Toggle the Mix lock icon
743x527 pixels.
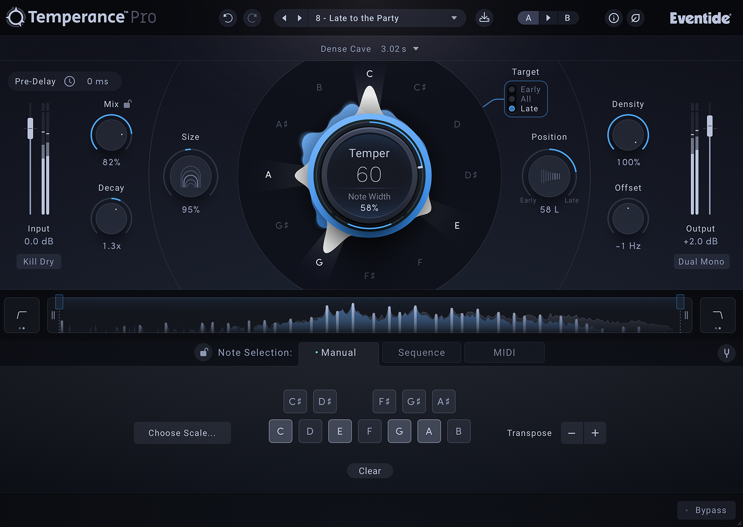pyautogui.click(x=128, y=103)
